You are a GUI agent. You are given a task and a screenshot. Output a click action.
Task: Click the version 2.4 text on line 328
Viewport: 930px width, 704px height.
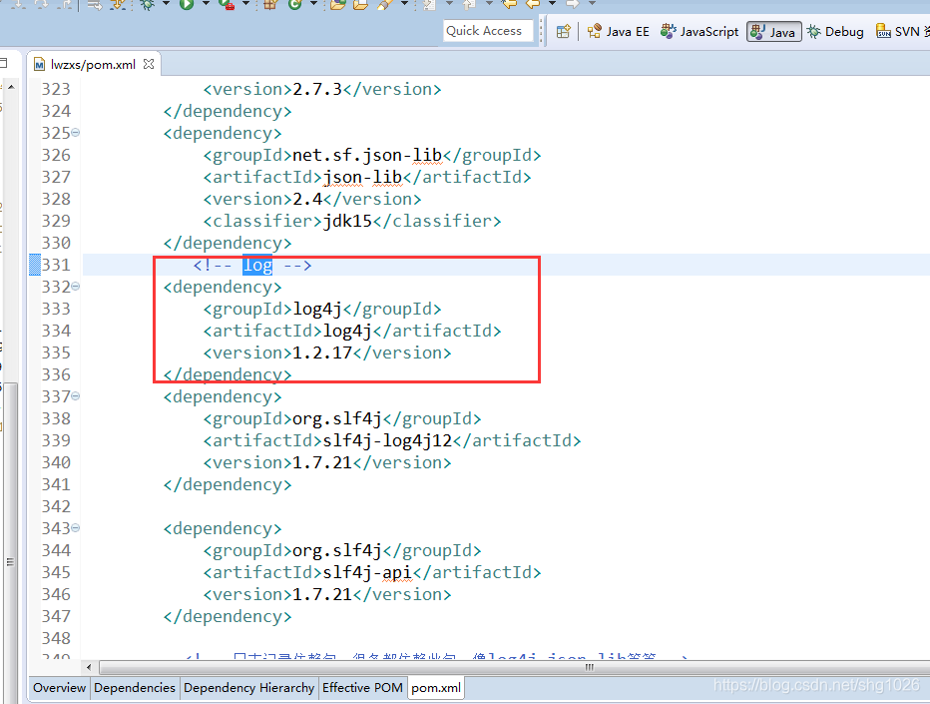click(307, 199)
